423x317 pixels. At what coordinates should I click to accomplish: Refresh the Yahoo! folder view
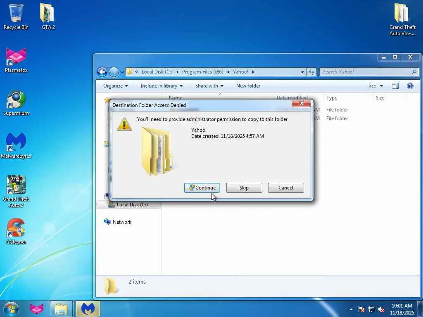311,72
